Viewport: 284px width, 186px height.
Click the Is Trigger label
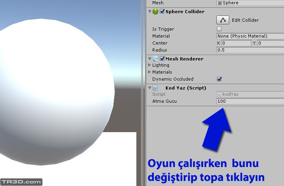tap(163, 29)
